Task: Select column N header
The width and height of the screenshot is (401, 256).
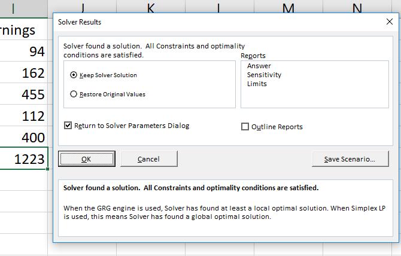Action: click(357, 8)
